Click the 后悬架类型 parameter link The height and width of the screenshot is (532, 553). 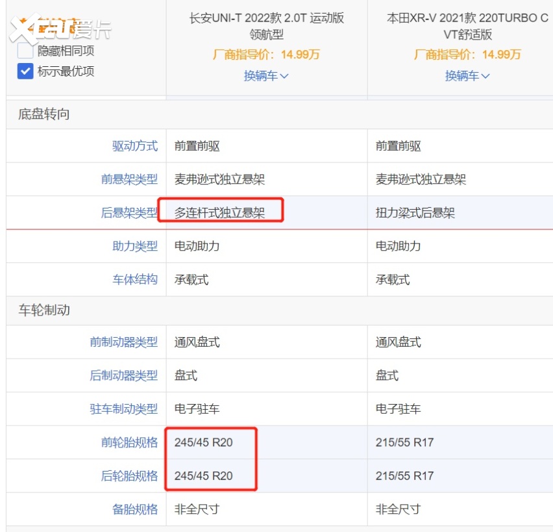point(129,212)
